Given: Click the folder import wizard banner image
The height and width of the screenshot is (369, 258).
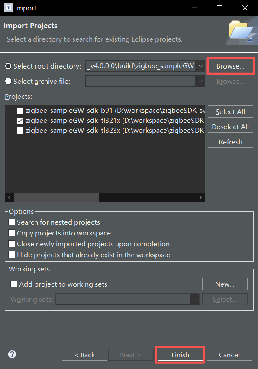Looking at the screenshot, I should click(x=241, y=31).
